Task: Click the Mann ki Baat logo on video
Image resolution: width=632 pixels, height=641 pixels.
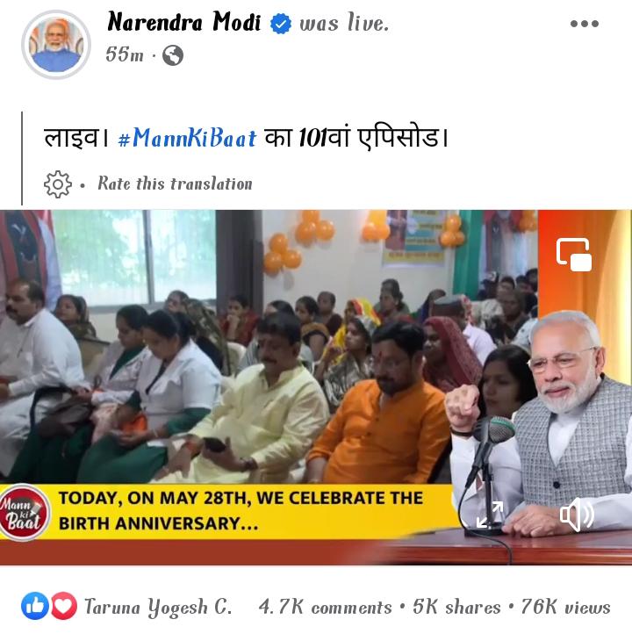Action: 24,512
